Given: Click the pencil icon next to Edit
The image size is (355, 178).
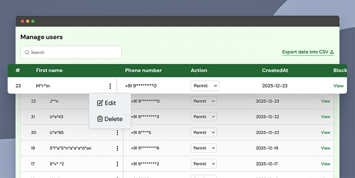Looking at the screenshot, I should (100, 103).
